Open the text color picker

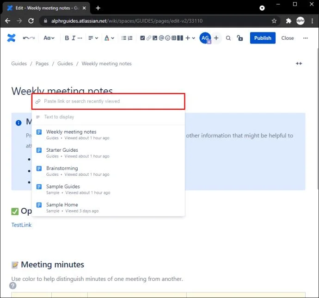point(109,38)
